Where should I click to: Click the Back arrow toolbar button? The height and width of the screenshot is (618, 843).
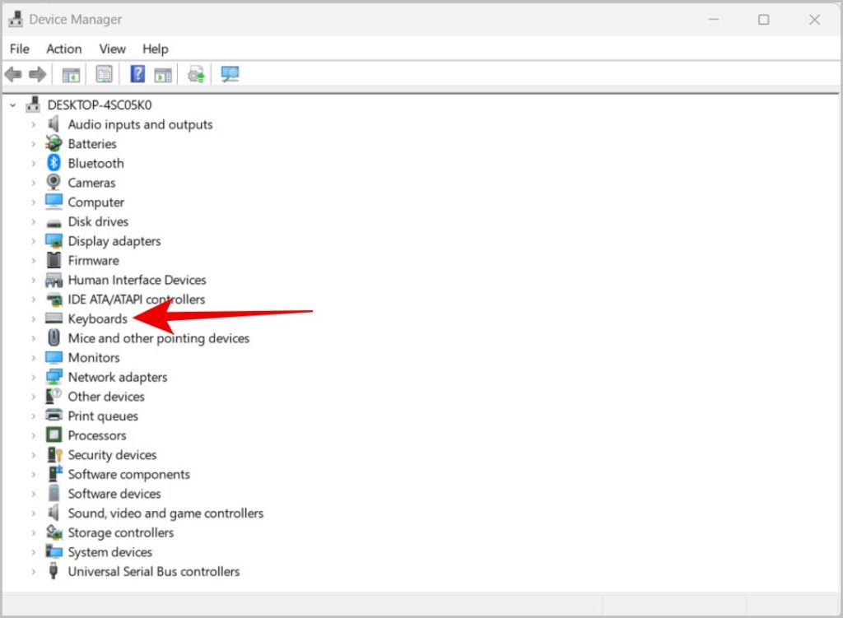pos(13,74)
